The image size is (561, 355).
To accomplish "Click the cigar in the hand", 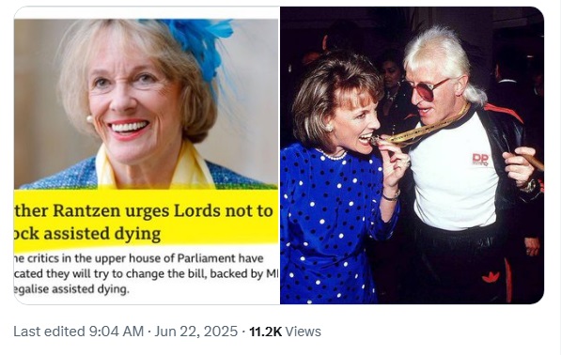I will pyautogui.click(x=533, y=161).
